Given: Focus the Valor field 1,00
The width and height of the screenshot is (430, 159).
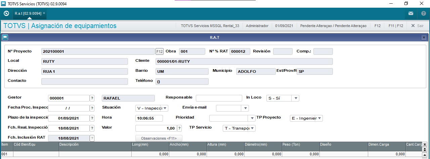Looking at the screenshot, I should [x=156, y=128].
